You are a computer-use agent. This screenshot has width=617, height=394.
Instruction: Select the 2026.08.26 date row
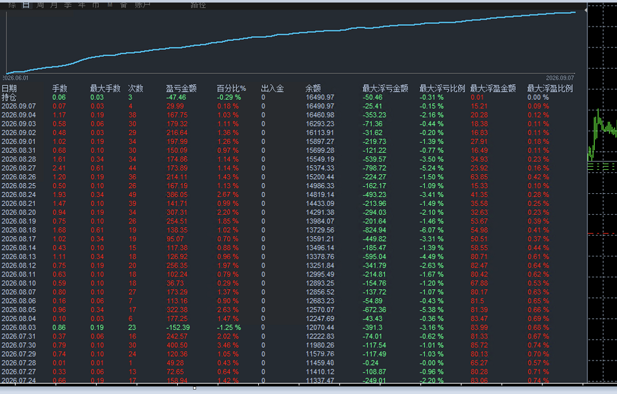(x=18, y=177)
